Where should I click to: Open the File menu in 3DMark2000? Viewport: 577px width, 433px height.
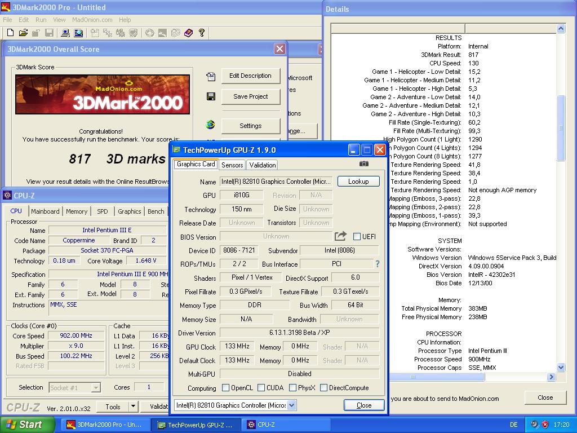click(7, 20)
